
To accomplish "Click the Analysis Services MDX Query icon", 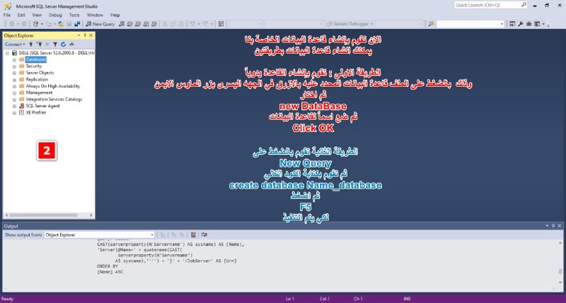I will (x=130, y=24).
